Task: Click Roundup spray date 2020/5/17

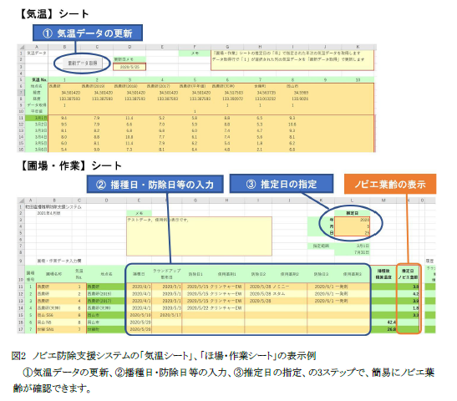Action: click(167, 315)
